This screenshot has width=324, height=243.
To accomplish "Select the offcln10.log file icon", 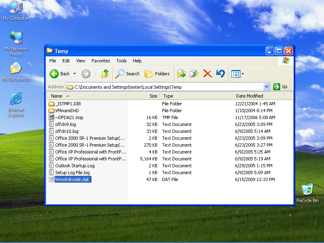I will coord(51,131).
